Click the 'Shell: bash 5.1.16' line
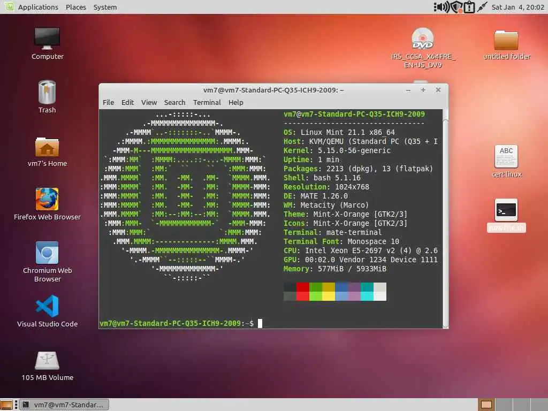 coord(322,178)
